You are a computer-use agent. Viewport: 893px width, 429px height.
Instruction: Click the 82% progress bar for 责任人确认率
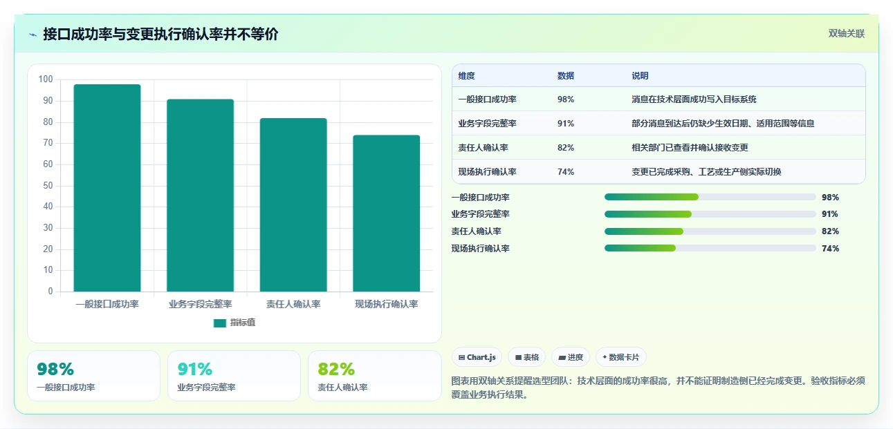click(710, 231)
